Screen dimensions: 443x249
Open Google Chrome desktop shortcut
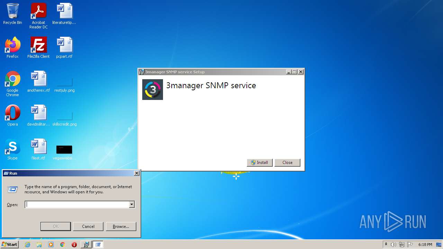[12, 84]
